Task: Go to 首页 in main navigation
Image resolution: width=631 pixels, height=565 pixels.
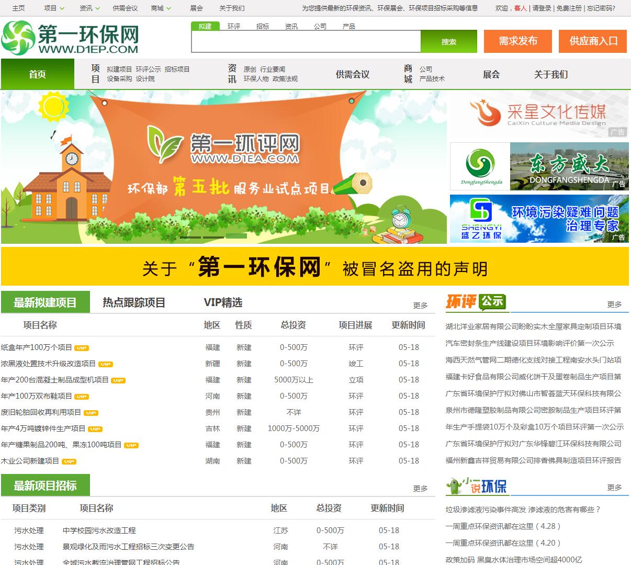Action: (38, 74)
